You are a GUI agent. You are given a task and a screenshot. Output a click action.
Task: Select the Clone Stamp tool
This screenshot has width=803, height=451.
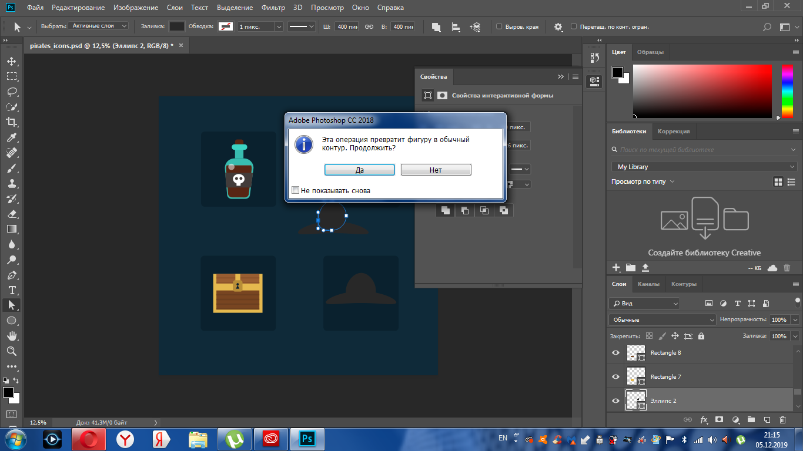pos(11,183)
